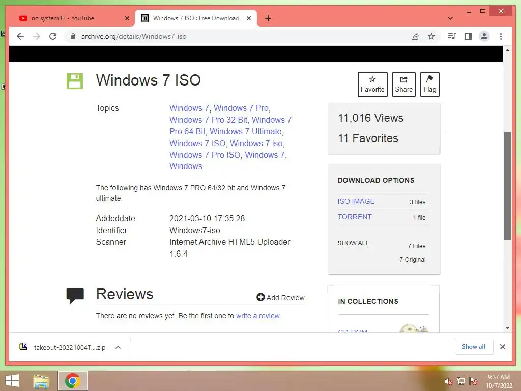Open the Windows topic link

pos(186,166)
